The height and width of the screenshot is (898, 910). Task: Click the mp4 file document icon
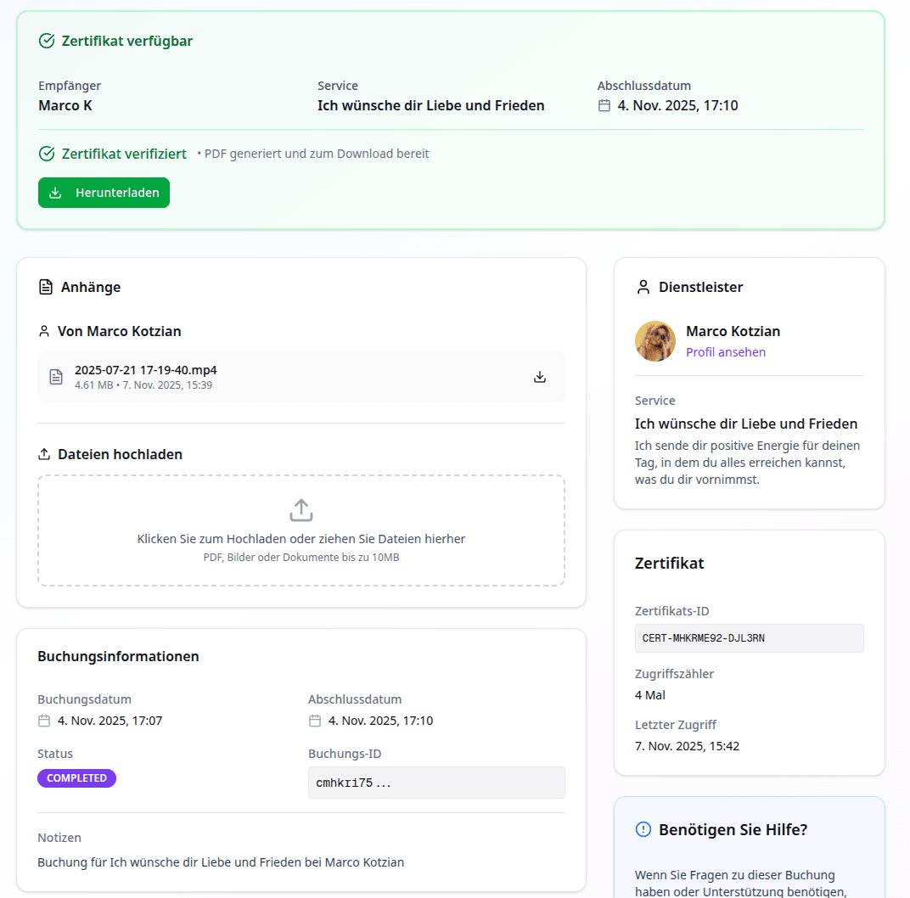[56, 377]
